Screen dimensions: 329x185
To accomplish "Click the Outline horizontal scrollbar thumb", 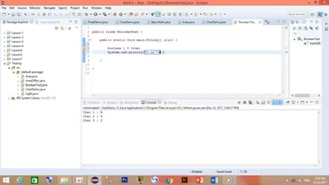I will pyautogui.click(x=302, y=96).
